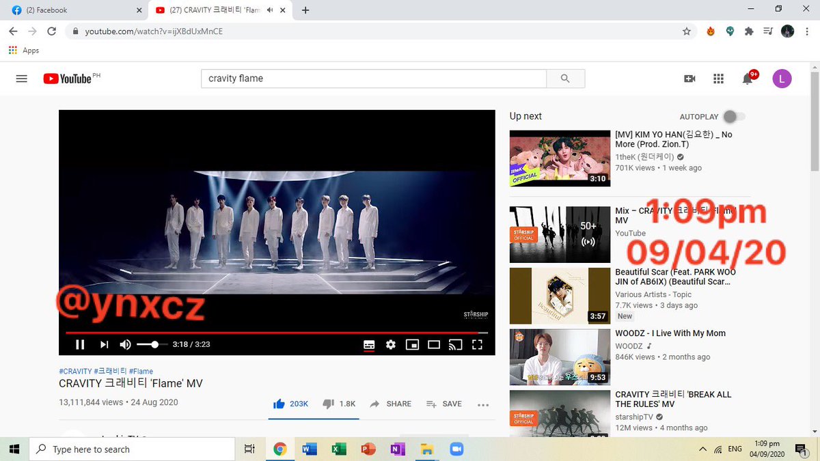Open the #크래비티 hashtag link

(110, 372)
